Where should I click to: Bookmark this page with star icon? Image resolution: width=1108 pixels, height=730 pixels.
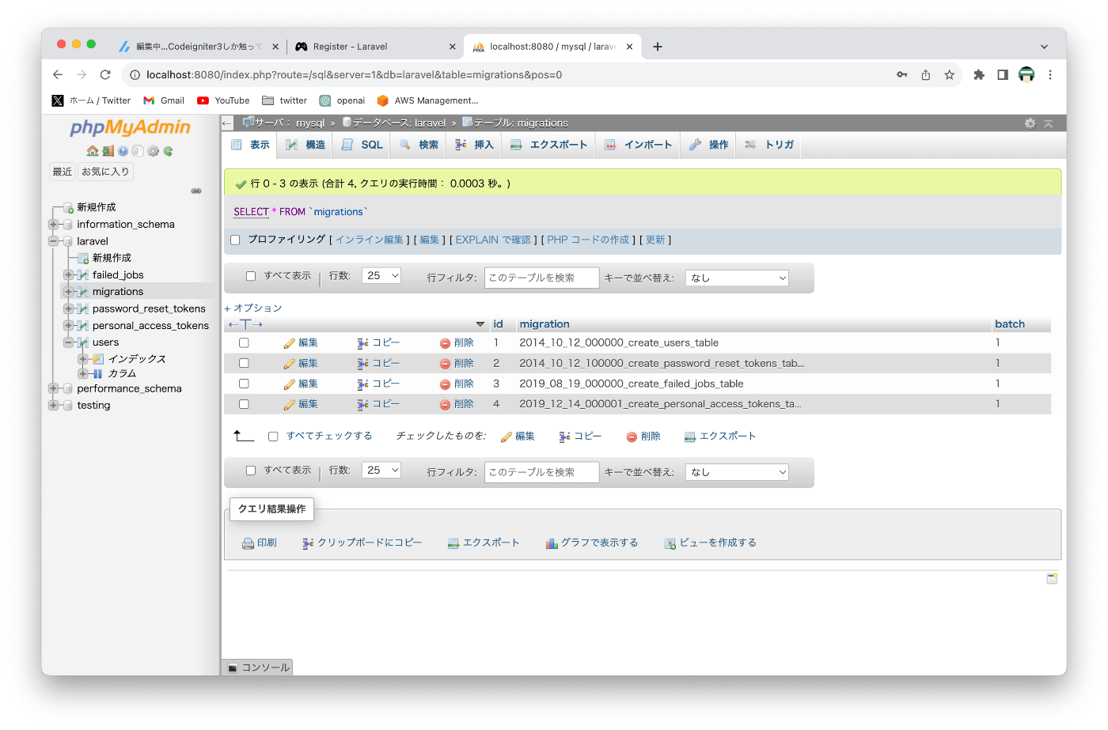tap(949, 75)
